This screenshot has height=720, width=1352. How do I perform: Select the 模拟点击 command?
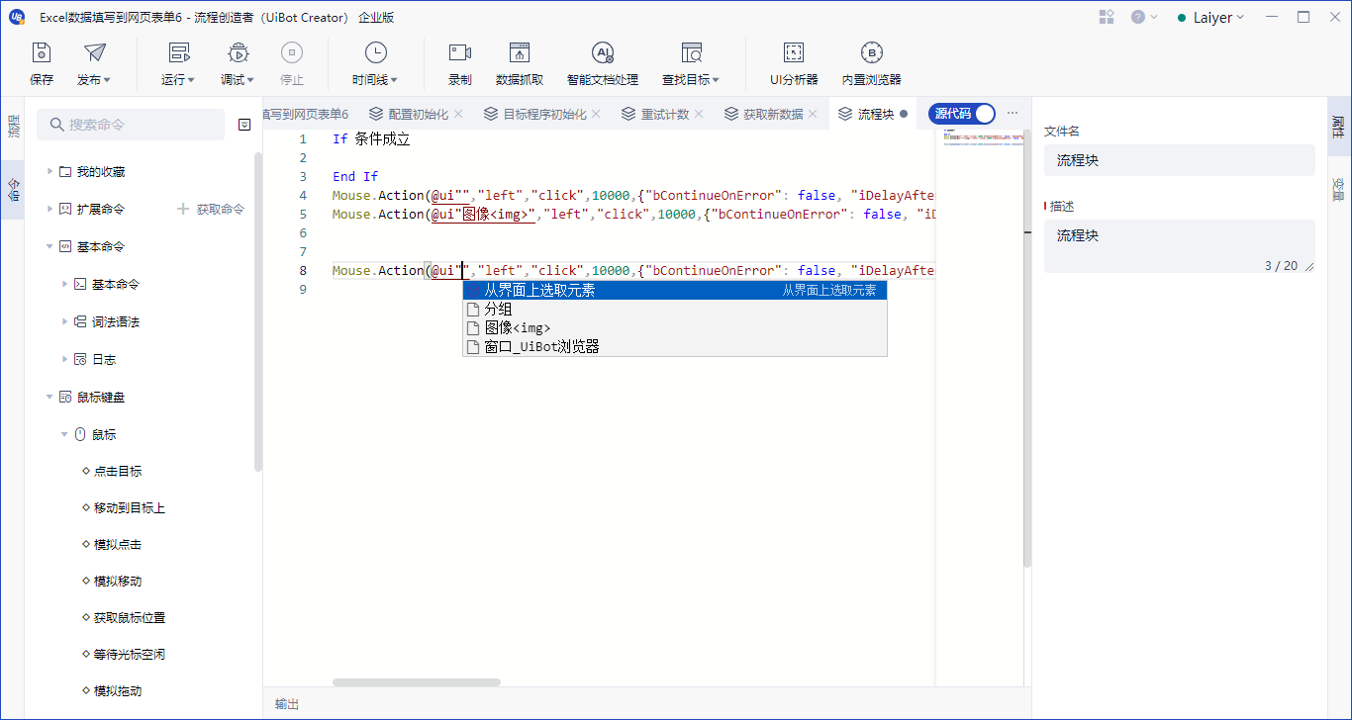[118, 544]
